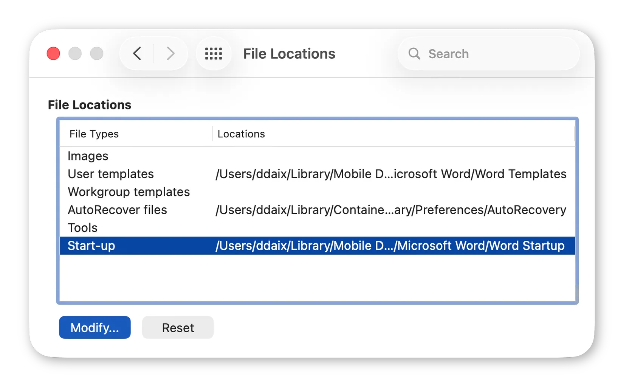
Task: Select the Start-up file type row
Action: tap(91, 246)
